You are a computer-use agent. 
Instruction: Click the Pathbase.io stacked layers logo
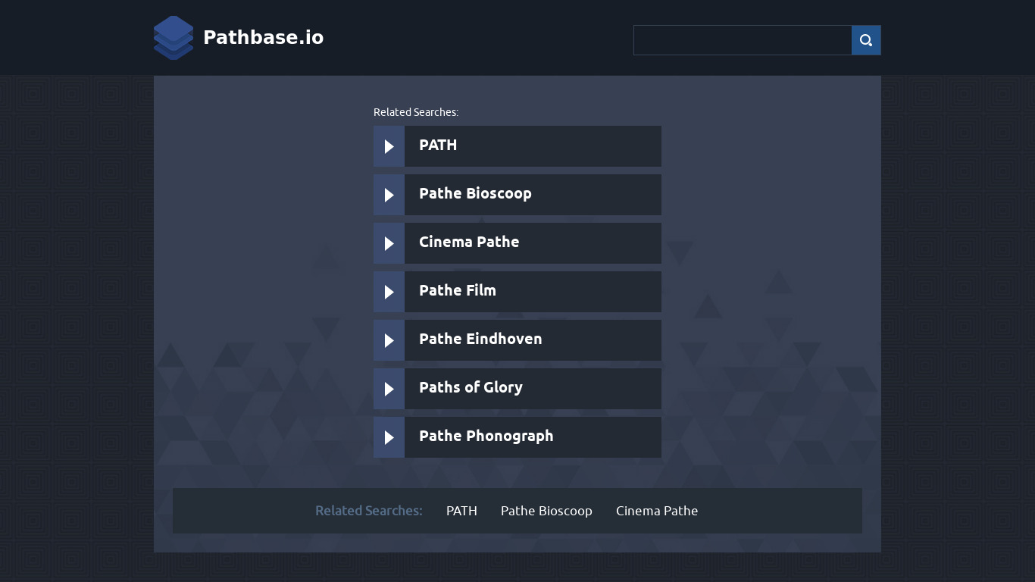tap(174, 38)
